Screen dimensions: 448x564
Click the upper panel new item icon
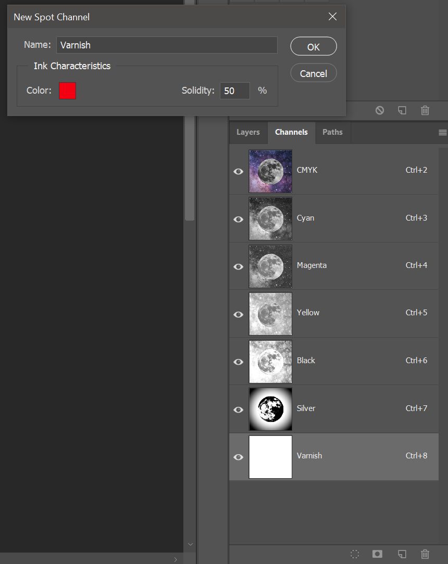[402, 110]
